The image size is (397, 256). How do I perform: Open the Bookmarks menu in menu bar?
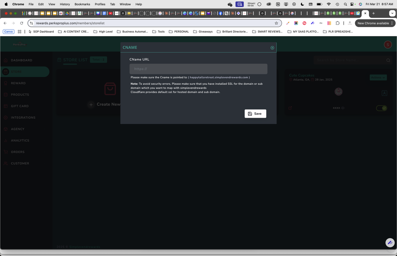pyautogui.click(x=82, y=4)
